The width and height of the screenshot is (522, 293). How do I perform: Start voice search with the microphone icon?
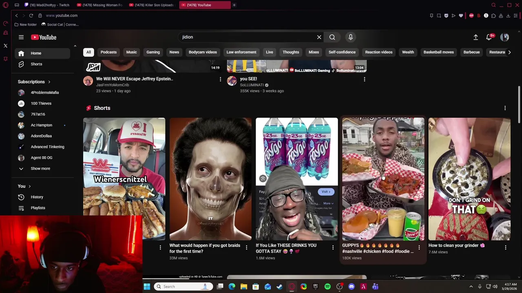(350, 37)
